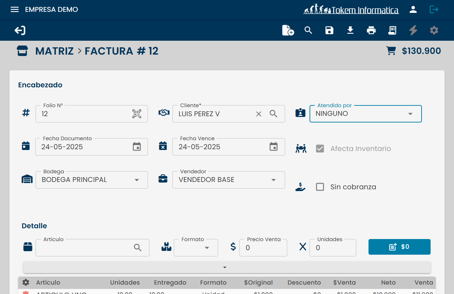Open the Fecha Documento calendar picker
454x294 pixels.
(137, 146)
